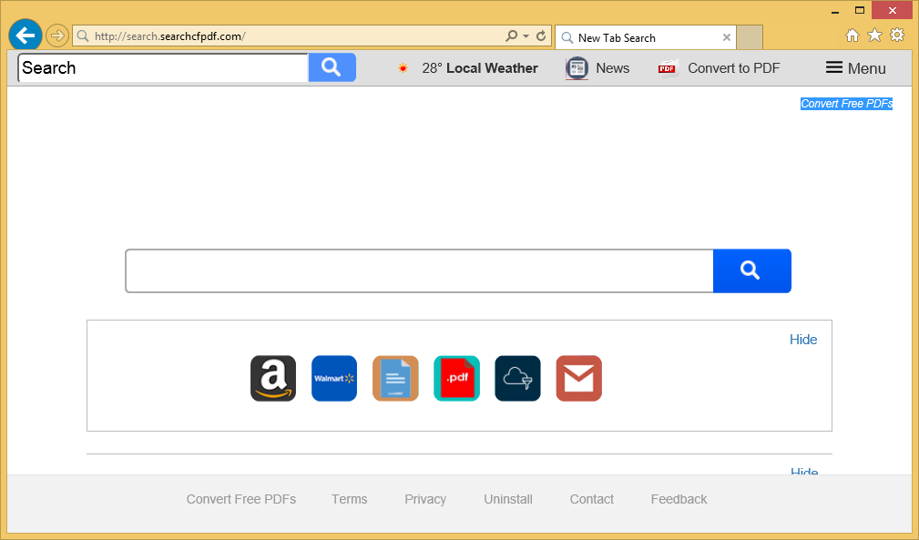This screenshot has height=540, width=919.
Task: Click the News newspaper icon
Action: 577,68
